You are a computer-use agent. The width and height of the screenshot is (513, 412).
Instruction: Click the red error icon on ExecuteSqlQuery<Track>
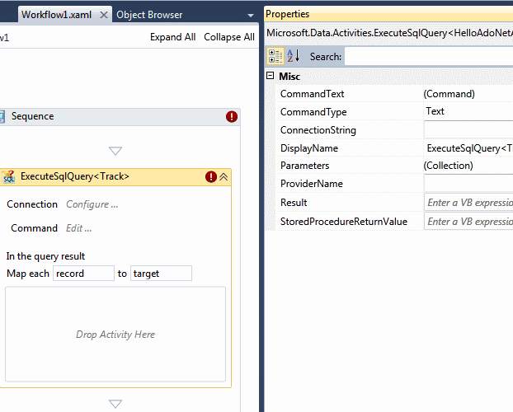pos(211,176)
